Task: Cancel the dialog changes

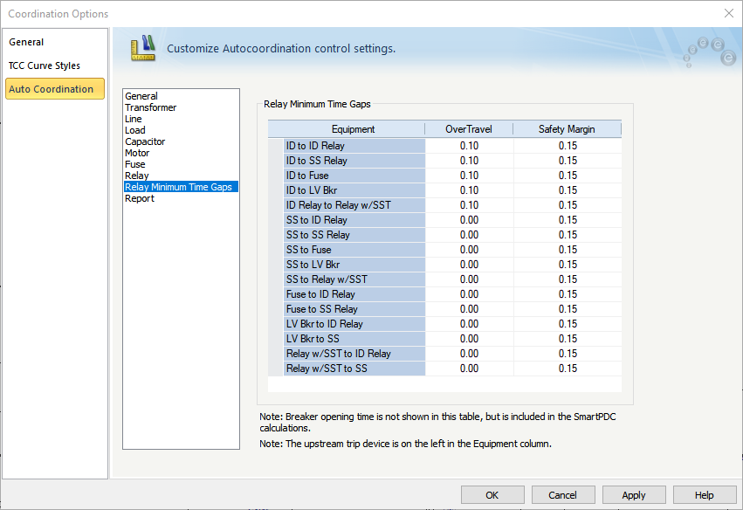Action: click(x=563, y=495)
